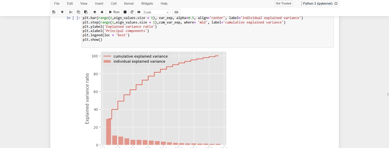389x148 pixels.
Task: Open the command palette keyboard icon
Action: coord(176,12)
